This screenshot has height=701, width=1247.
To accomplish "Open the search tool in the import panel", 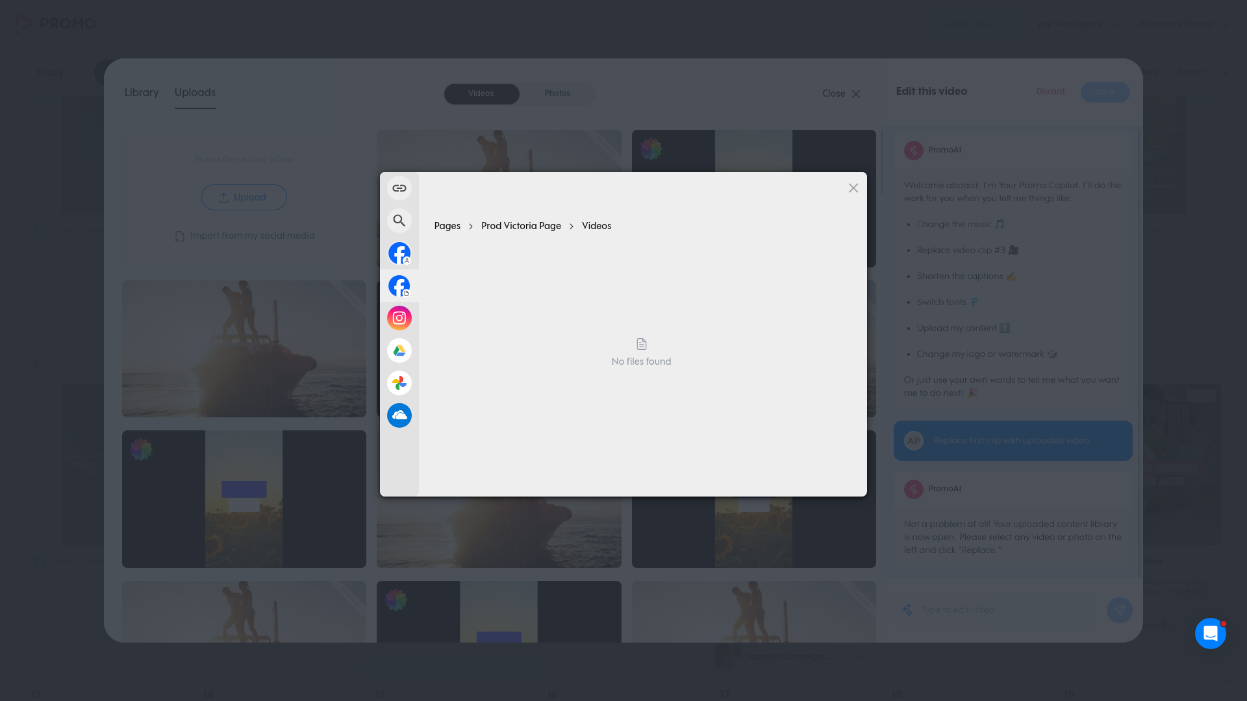I will pyautogui.click(x=399, y=220).
